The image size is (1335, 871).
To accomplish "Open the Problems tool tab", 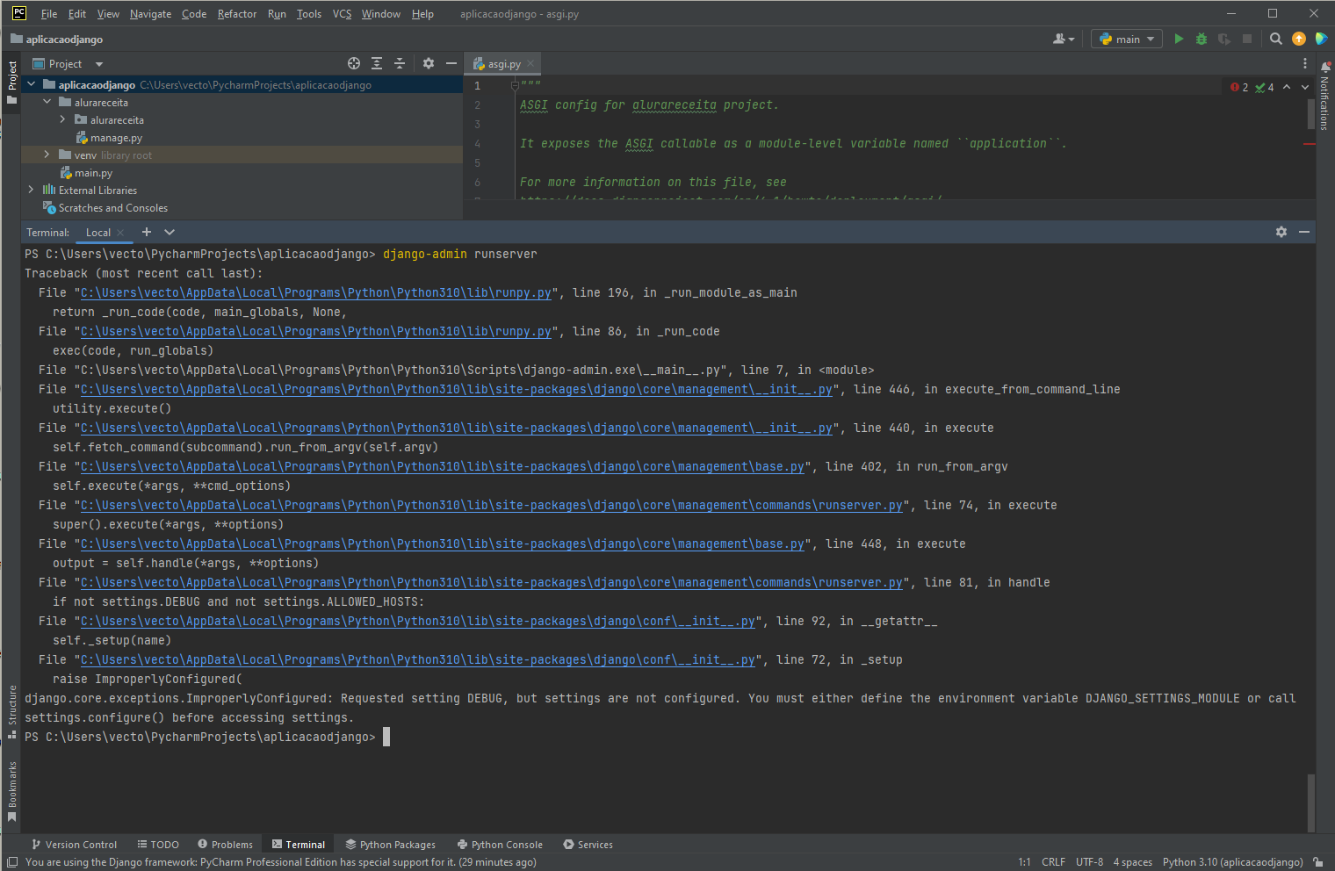I will click(x=226, y=845).
